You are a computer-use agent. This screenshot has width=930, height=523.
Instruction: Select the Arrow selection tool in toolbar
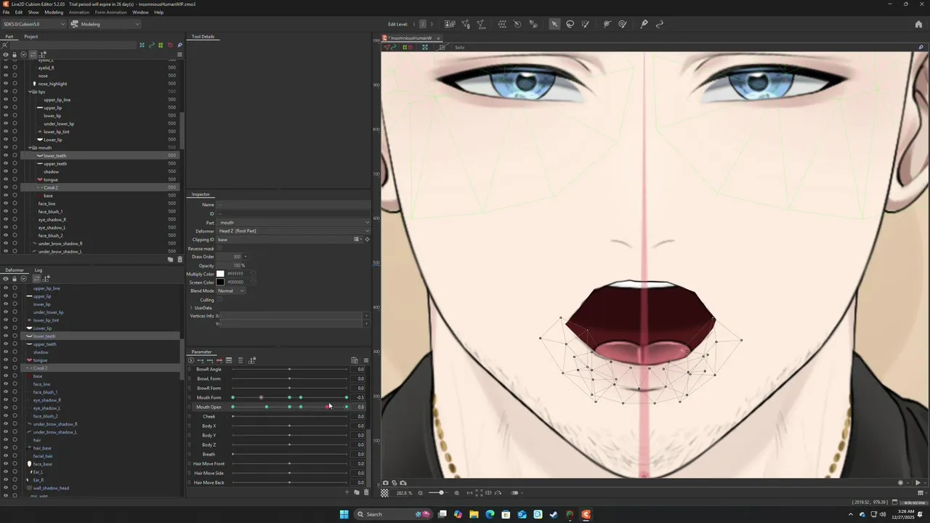pyautogui.click(x=554, y=24)
